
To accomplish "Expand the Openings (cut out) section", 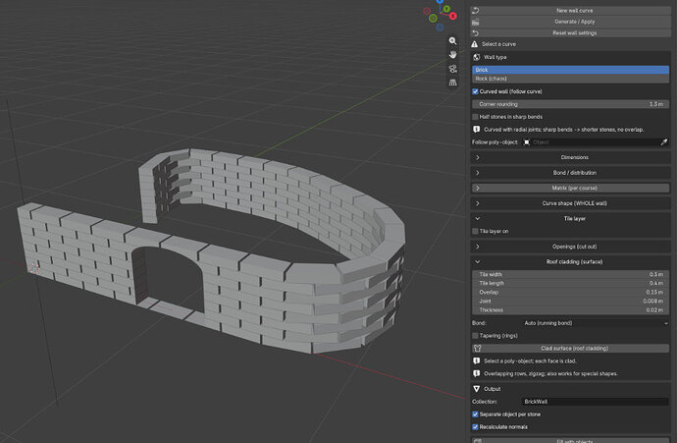I will click(570, 247).
